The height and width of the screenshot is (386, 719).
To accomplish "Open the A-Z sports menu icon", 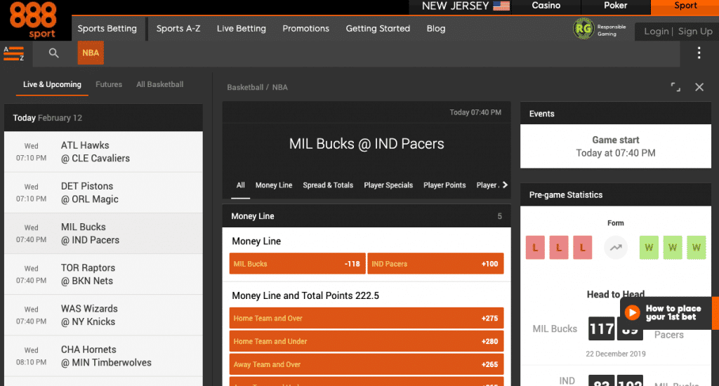I will click(x=14, y=53).
